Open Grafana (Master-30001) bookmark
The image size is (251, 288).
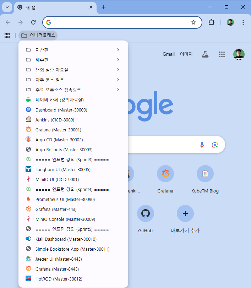(73, 130)
